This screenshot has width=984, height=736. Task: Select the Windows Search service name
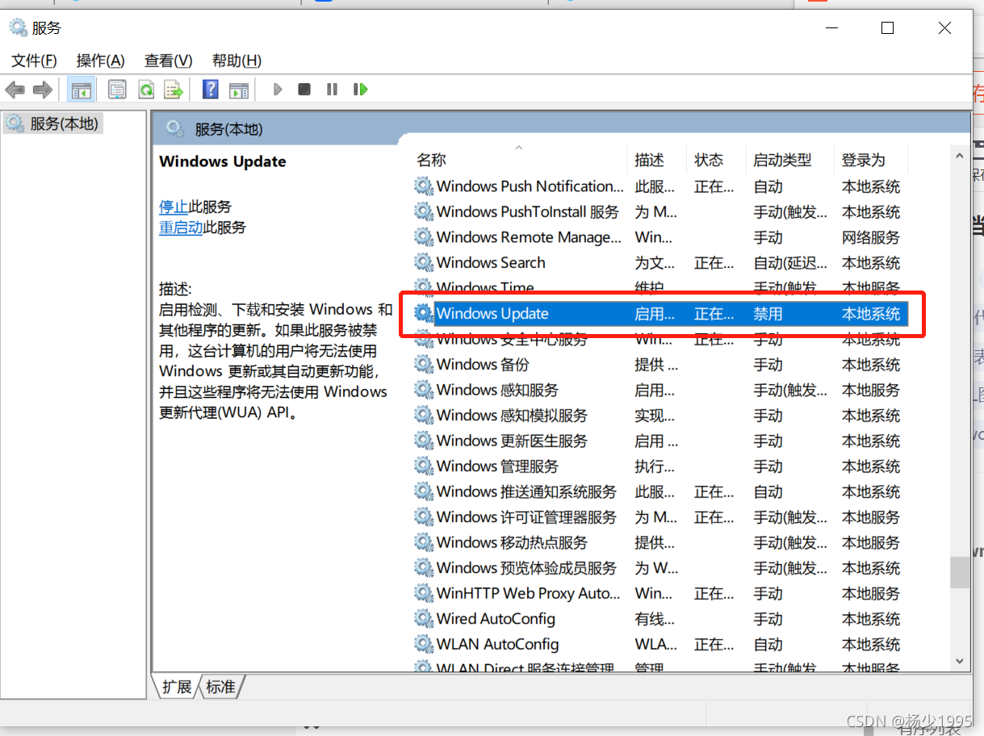click(491, 262)
